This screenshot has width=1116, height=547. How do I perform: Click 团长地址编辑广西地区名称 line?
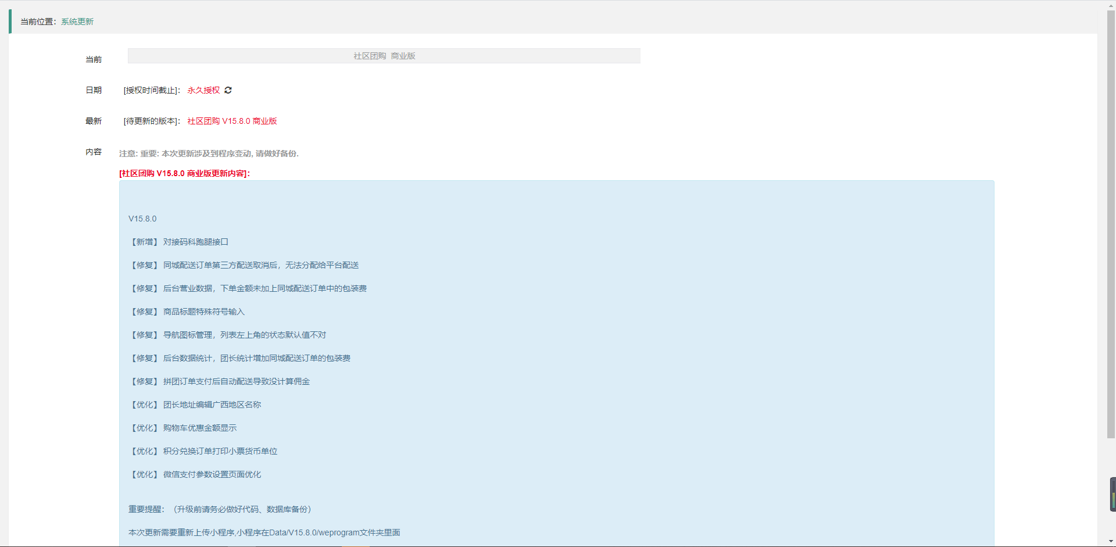pyautogui.click(x=195, y=405)
